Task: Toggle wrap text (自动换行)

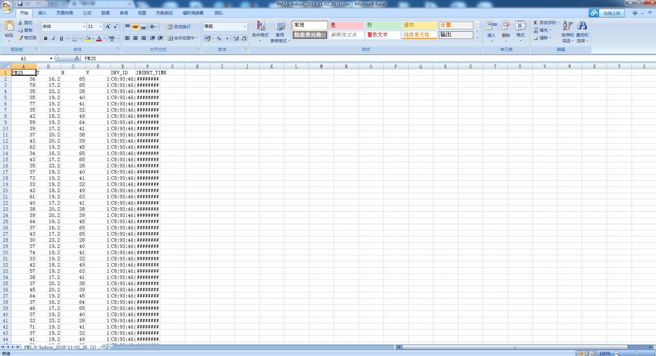Action: coord(179,27)
